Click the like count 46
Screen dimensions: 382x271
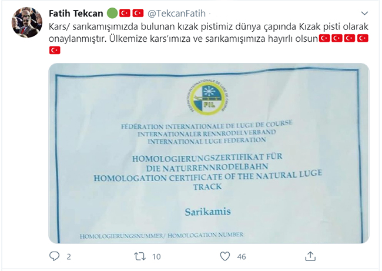[x=242, y=257]
